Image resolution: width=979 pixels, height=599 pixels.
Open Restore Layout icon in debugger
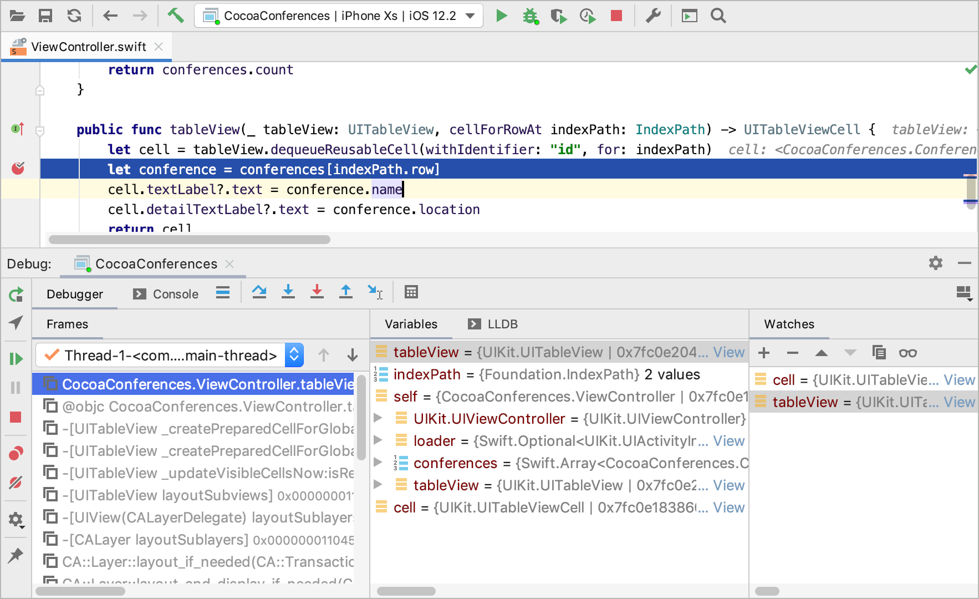pos(965,293)
